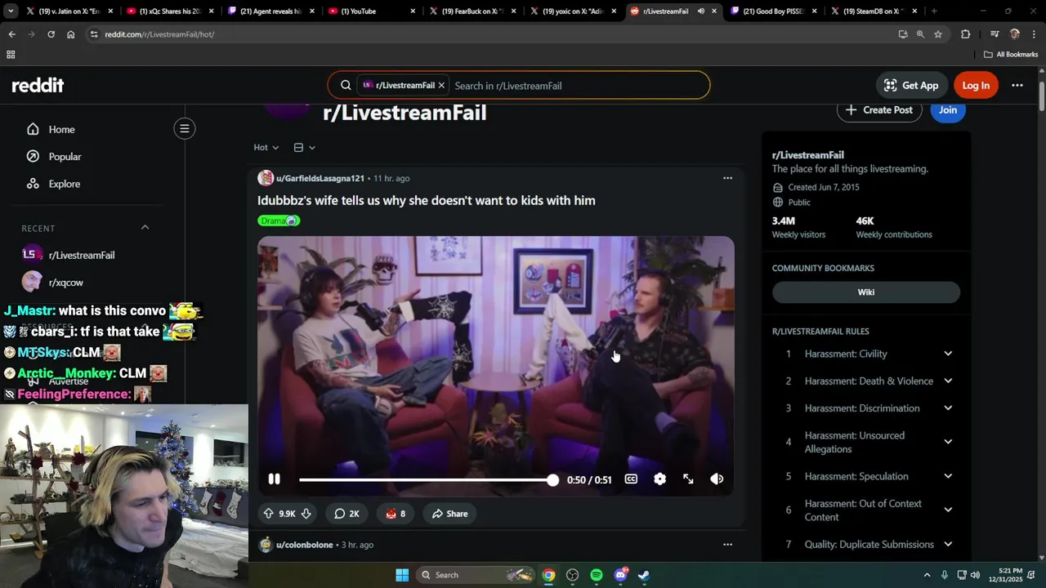The width and height of the screenshot is (1046, 588).
Task: Expand Harassment: Unsourced Allegations rule
Action: pyautogui.click(x=948, y=442)
